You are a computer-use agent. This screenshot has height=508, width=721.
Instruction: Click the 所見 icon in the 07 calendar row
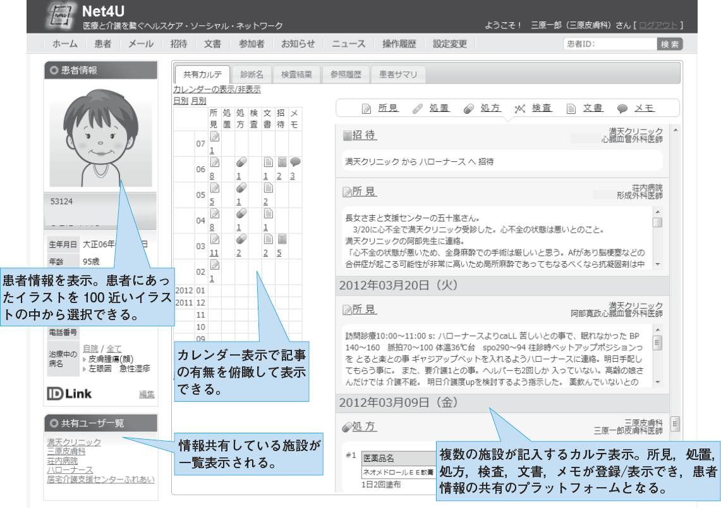click(215, 137)
